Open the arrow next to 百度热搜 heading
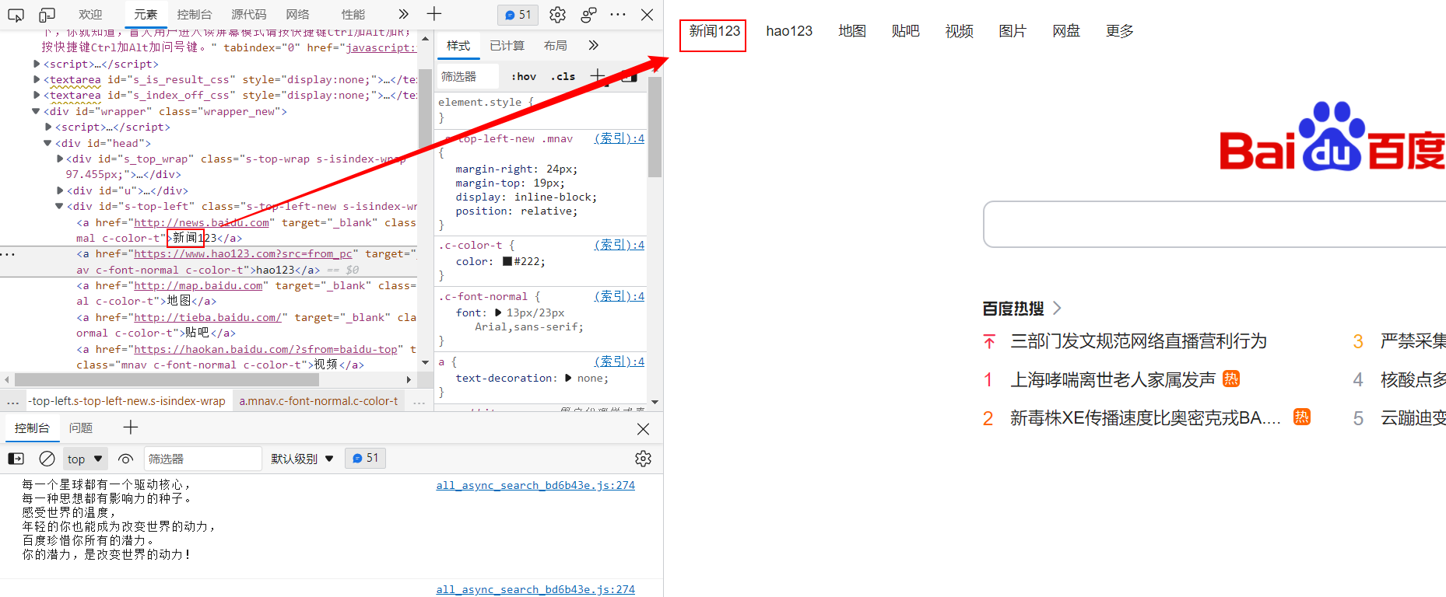The image size is (1446, 597). [1057, 309]
